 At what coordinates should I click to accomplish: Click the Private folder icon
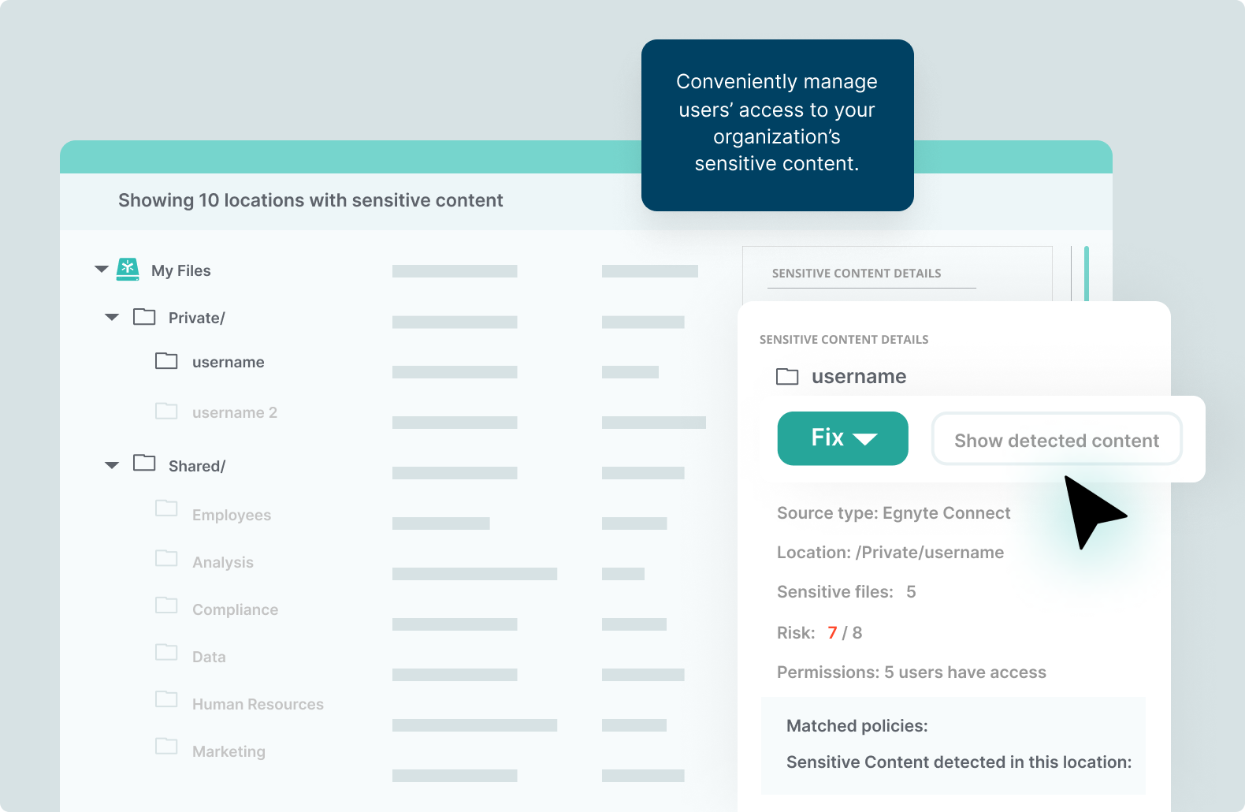pyautogui.click(x=144, y=317)
